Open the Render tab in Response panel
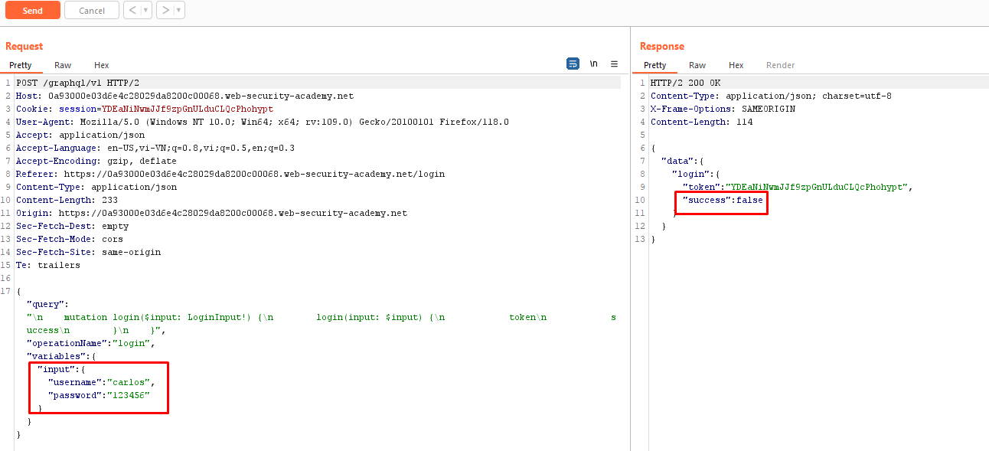This screenshot has height=451, width=989. point(780,66)
